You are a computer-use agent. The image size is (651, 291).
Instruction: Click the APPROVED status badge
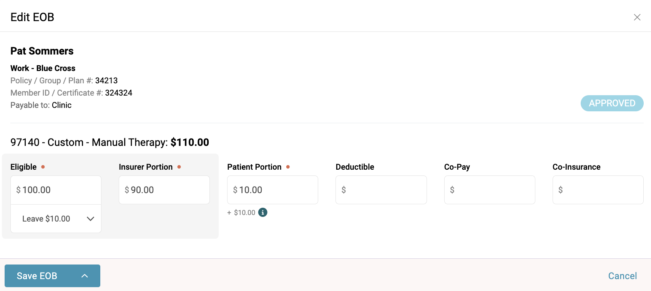(x=612, y=103)
